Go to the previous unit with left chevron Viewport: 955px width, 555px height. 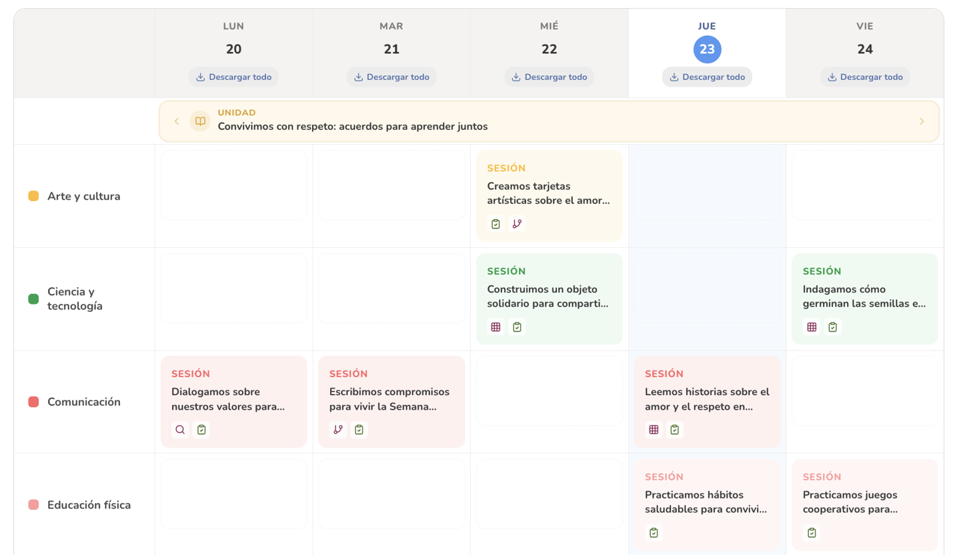[x=177, y=121]
